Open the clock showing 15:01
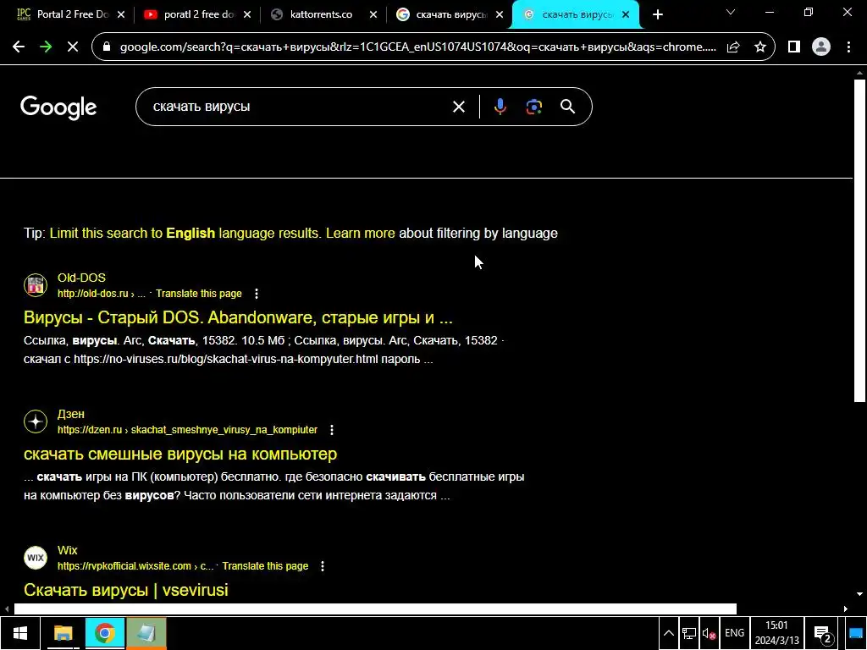Viewport: 867px width, 650px height. [777, 633]
